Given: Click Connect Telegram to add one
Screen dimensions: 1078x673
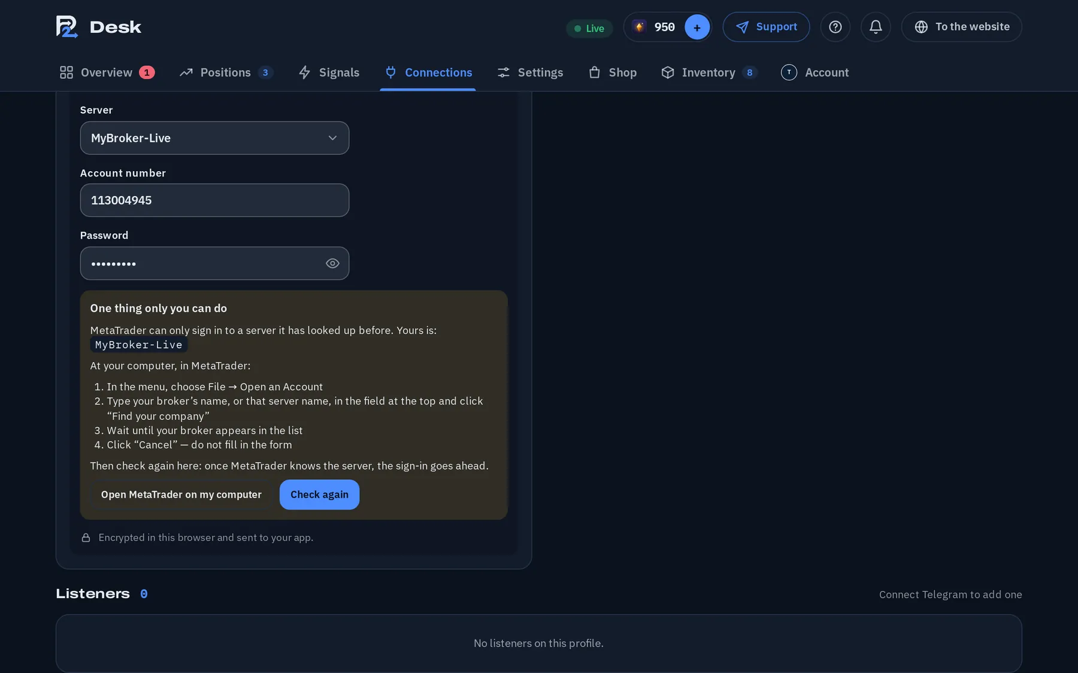Looking at the screenshot, I should pyautogui.click(x=950, y=595).
